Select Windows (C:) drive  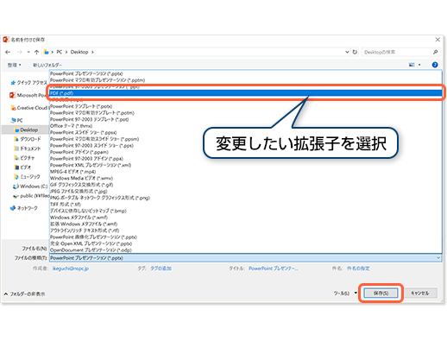[30, 186]
